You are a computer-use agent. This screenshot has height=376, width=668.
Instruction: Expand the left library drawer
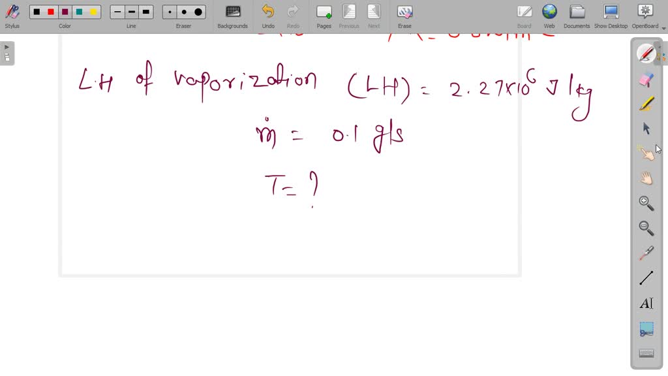point(5,46)
